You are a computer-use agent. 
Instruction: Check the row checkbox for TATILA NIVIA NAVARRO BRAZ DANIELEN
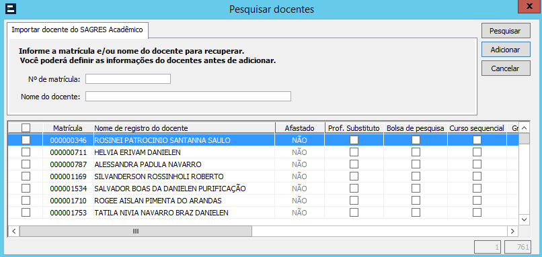[x=26, y=213]
